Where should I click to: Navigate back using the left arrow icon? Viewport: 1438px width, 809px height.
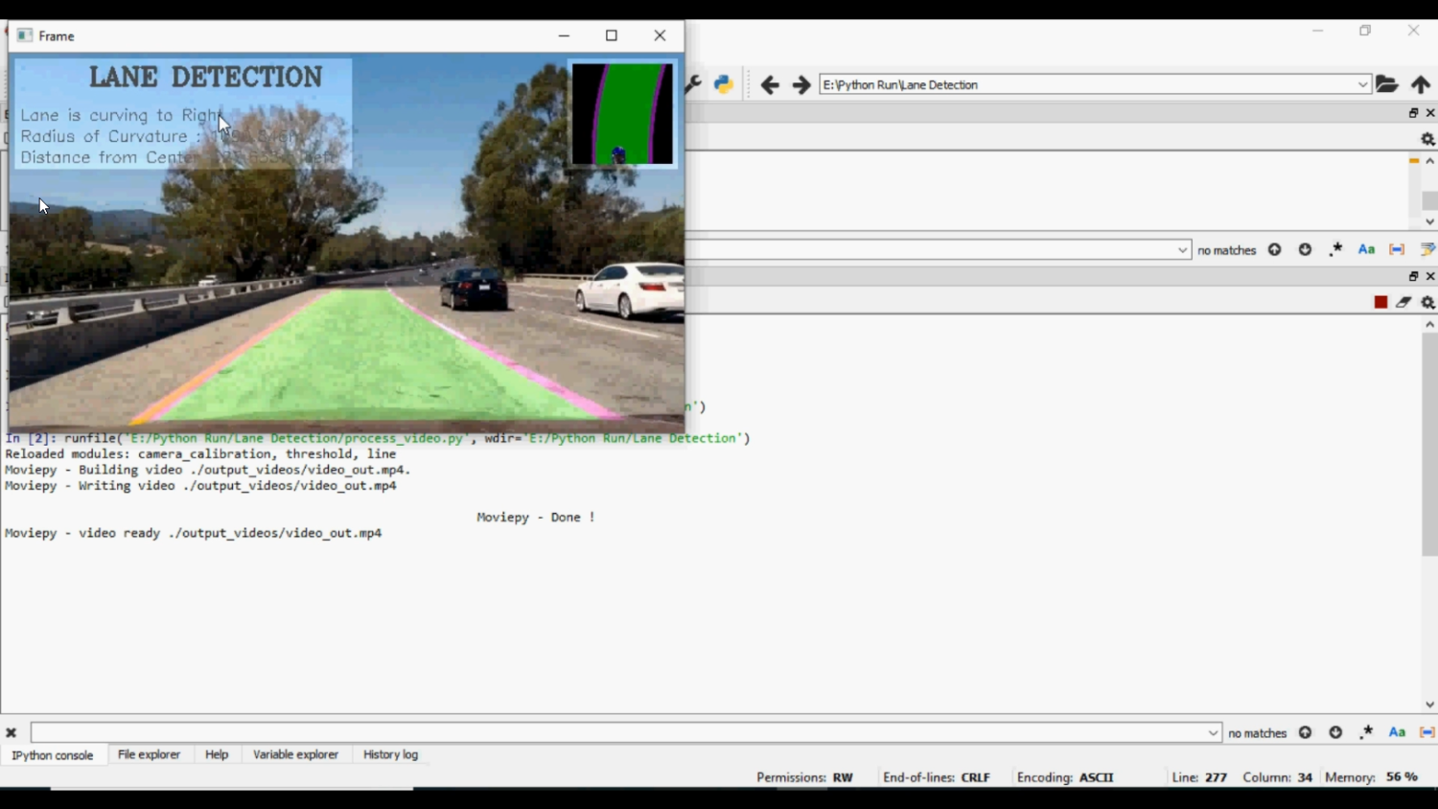click(x=770, y=84)
